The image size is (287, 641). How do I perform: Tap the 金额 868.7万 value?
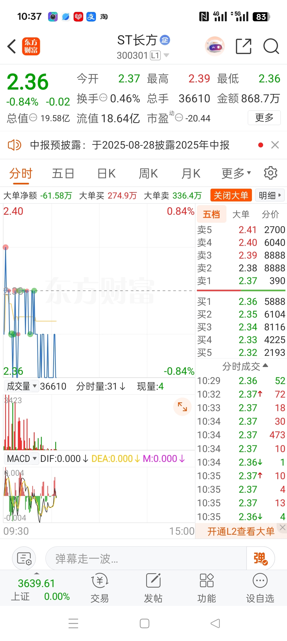(x=260, y=98)
